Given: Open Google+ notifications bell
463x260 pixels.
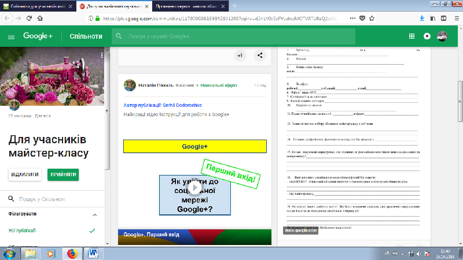Looking at the screenshot, I should pyautogui.click(x=427, y=36).
